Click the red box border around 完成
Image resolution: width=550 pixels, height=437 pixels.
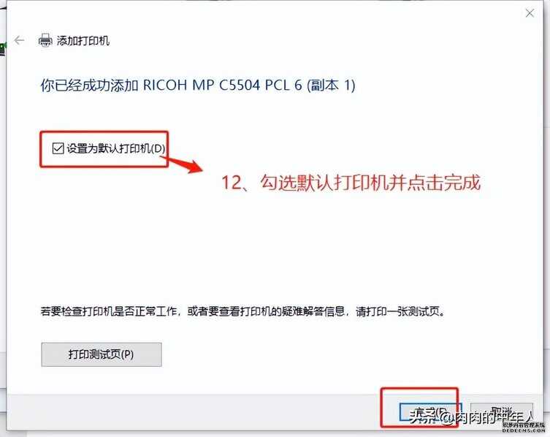tap(419, 389)
